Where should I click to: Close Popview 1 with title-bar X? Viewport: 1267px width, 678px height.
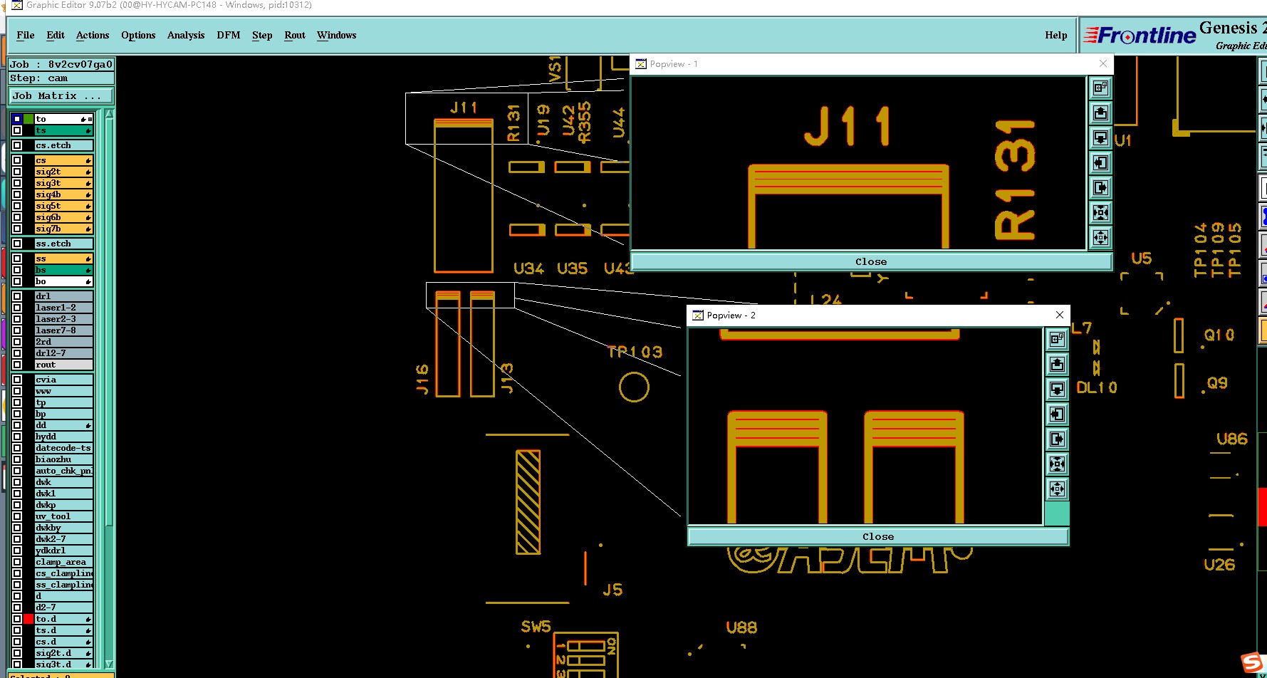pos(1103,64)
